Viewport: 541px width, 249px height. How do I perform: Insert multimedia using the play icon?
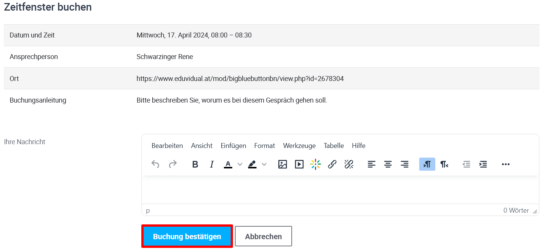(299, 164)
